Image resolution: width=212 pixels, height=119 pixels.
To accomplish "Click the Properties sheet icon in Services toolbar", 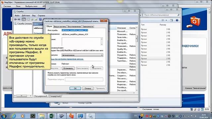I will tap(28, 20).
